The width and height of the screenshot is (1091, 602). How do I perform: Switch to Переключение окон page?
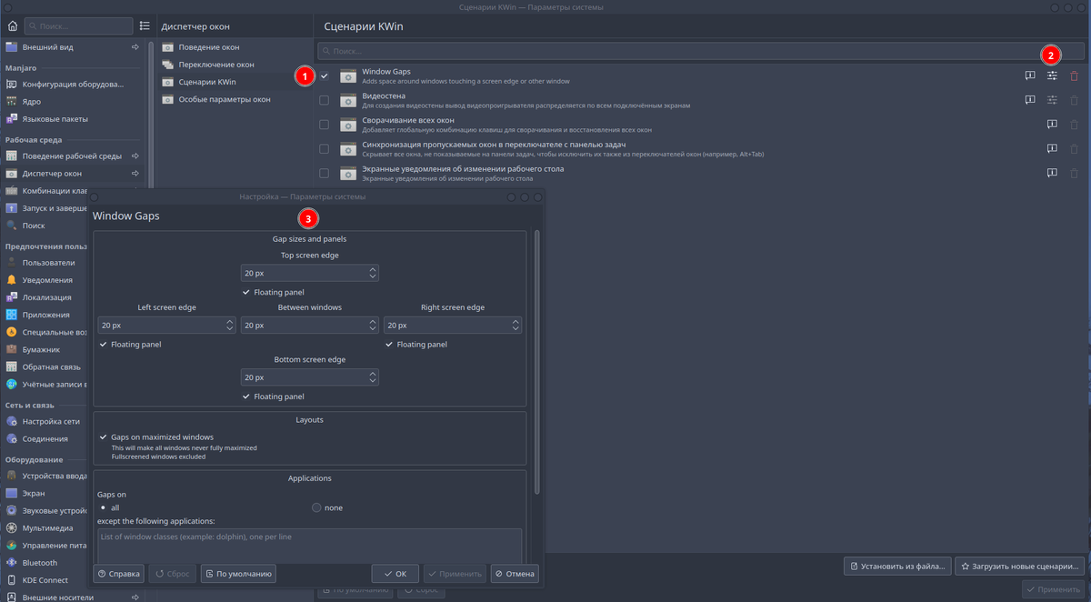tap(234, 65)
